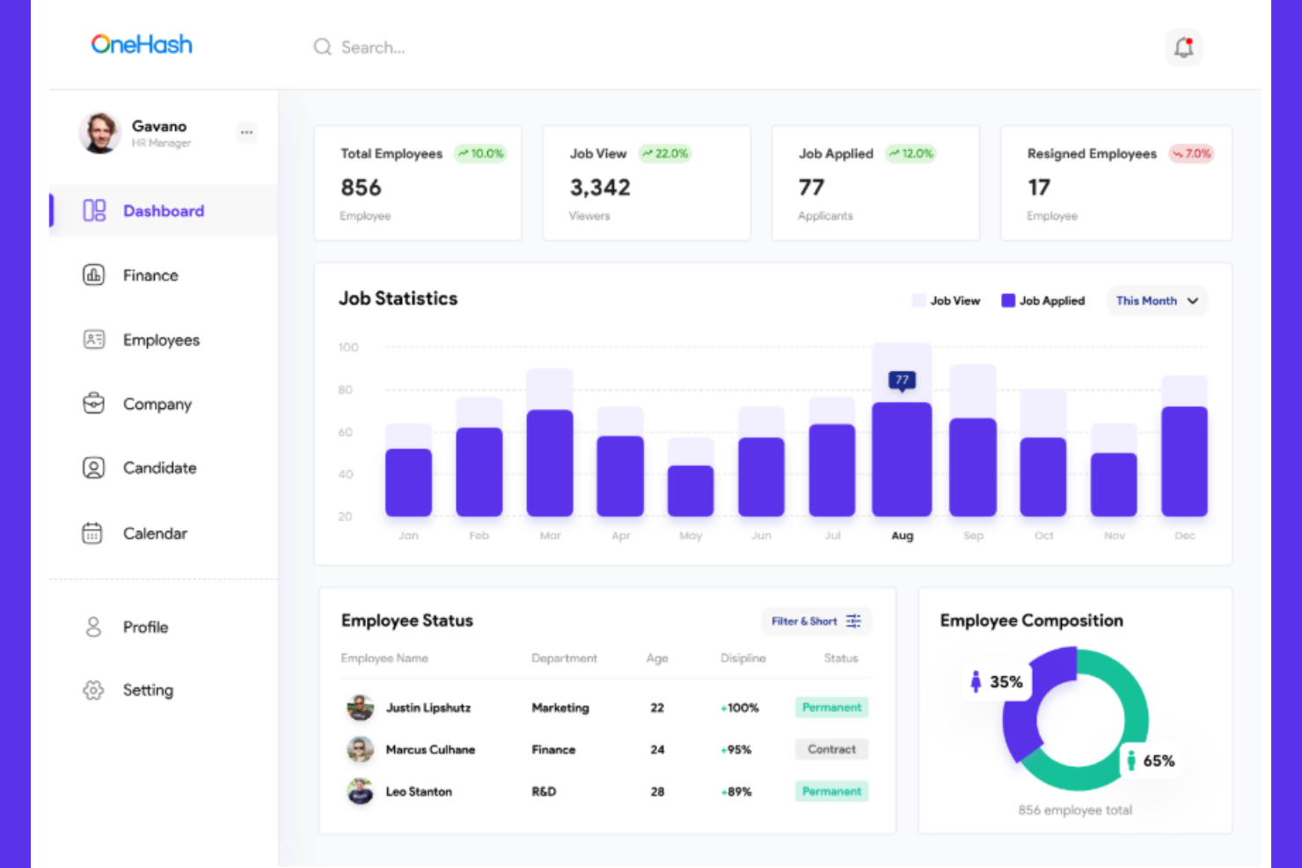The image size is (1302, 868).
Task: Click Leo Stanton's Permanent status badge
Action: coord(831,791)
